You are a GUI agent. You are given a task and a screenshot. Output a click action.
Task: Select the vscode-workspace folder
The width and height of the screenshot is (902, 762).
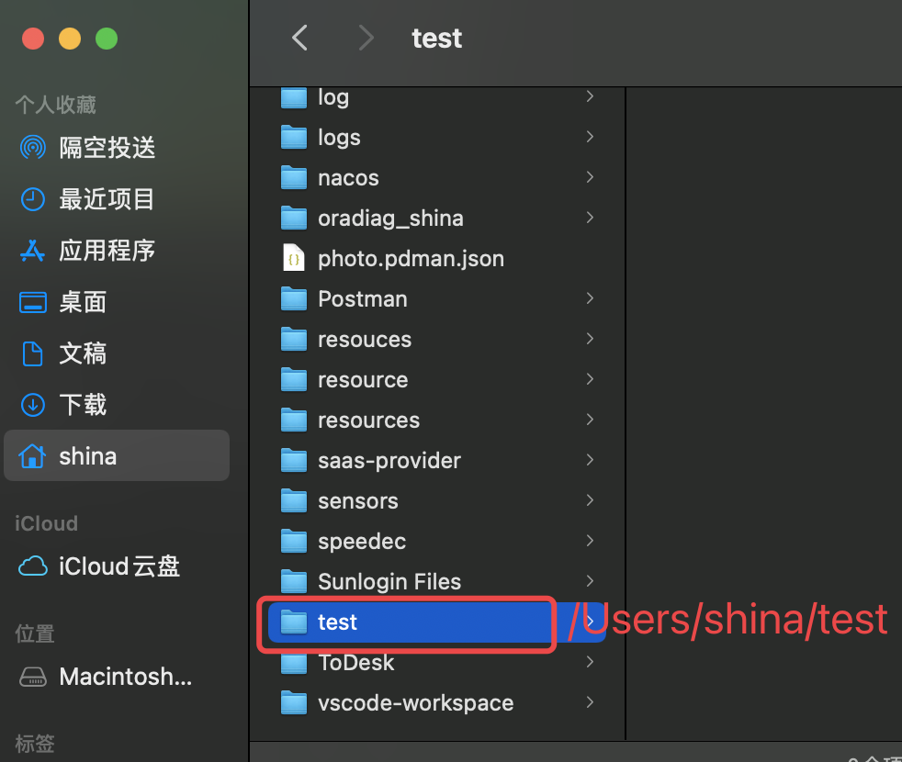coord(437,702)
